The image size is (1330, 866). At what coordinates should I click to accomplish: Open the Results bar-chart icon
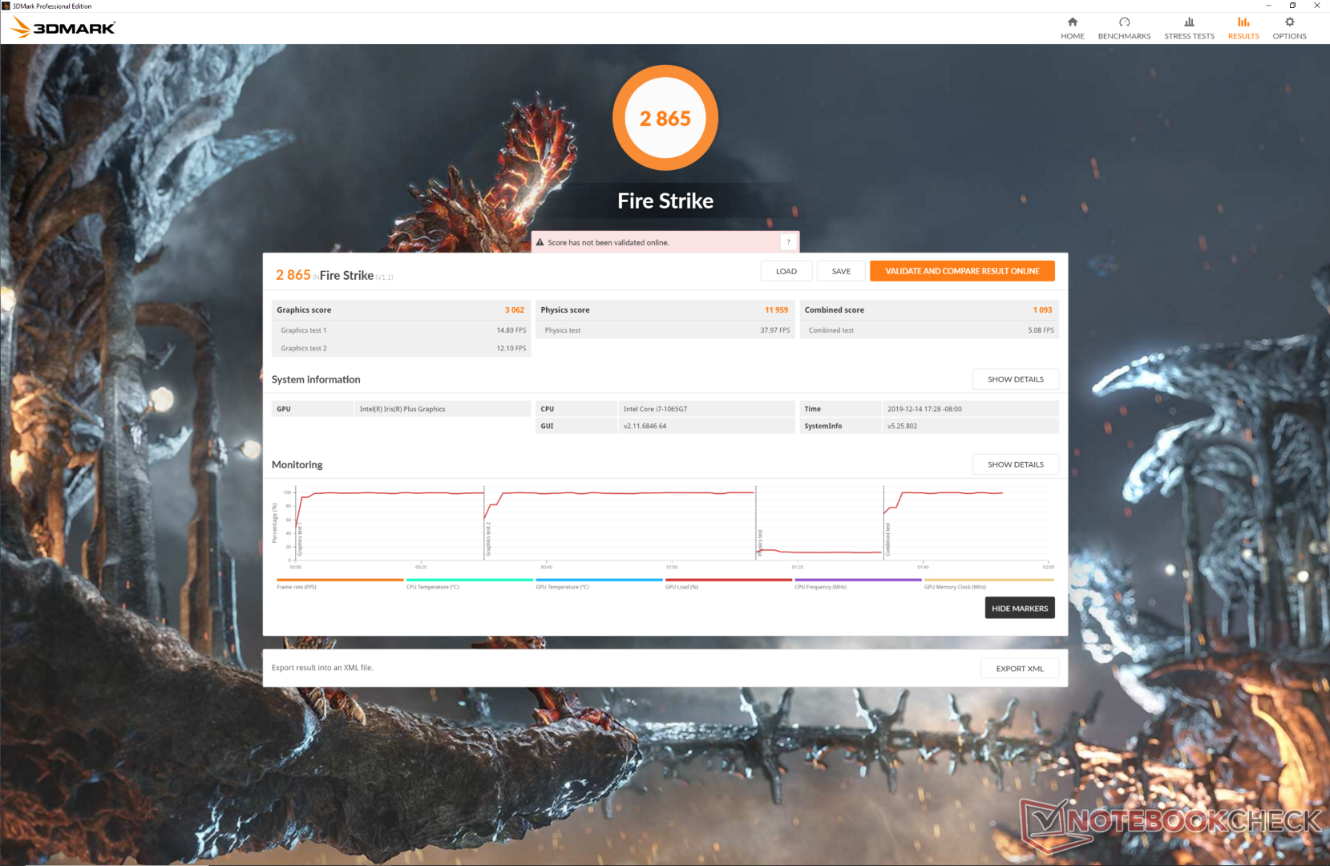point(1243,22)
